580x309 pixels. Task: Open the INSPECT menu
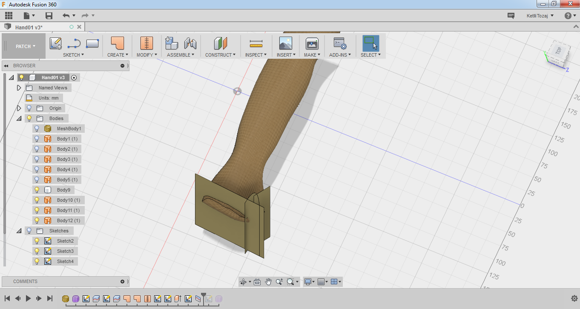click(256, 55)
